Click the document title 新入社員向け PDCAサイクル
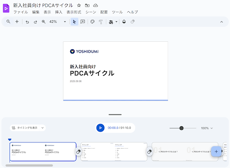The width and height of the screenshot is (230, 168). click(43, 5)
